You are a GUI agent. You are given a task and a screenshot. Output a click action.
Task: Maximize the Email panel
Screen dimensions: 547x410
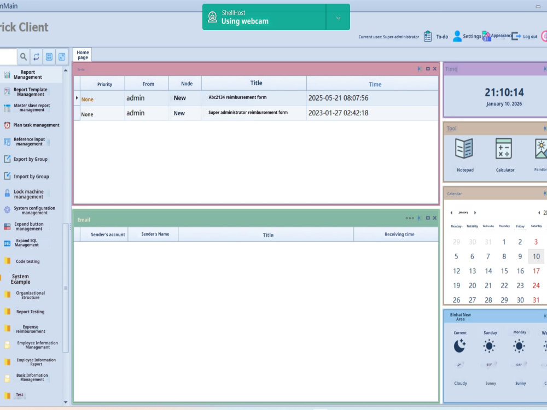[x=428, y=218]
